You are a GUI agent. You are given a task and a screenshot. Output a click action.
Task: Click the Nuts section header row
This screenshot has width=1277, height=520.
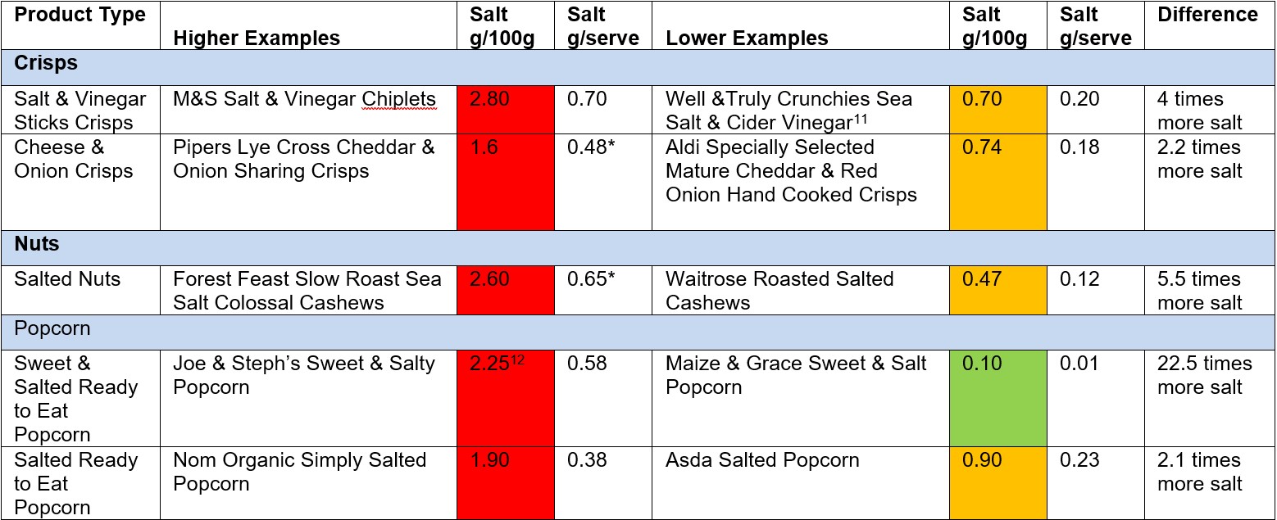638,248
